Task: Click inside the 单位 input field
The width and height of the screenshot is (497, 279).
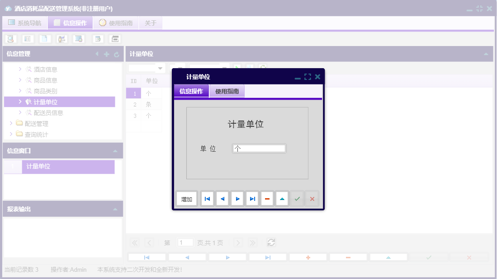Action: pos(259,148)
